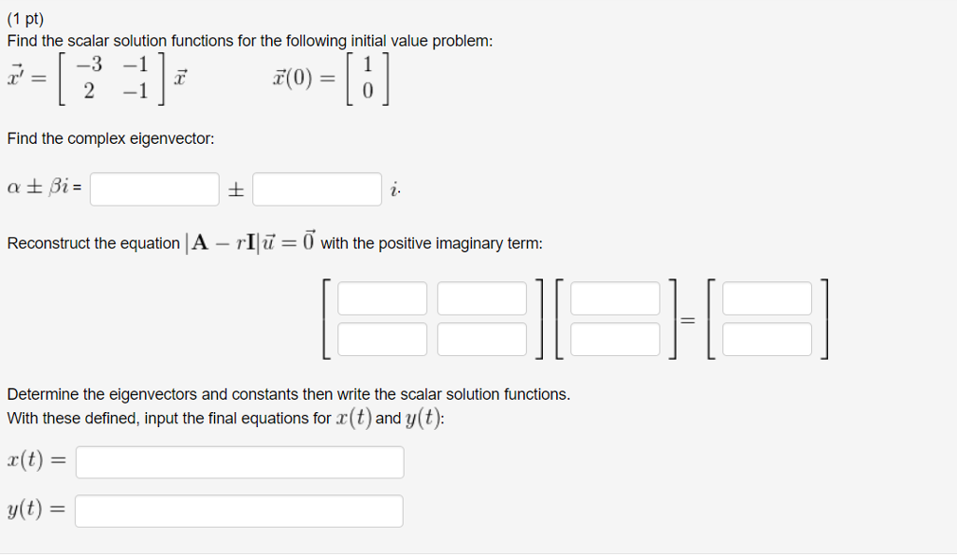This screenshot has width=957, height=556.
Task: Click the beta input field after the ± sign
Action: tap(317, 189)
